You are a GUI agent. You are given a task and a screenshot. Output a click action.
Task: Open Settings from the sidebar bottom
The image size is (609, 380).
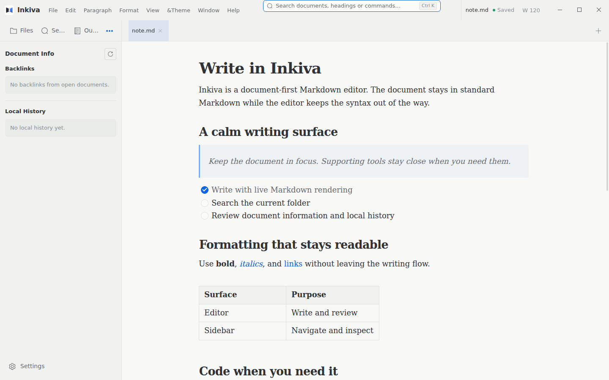tap(27, 366)
